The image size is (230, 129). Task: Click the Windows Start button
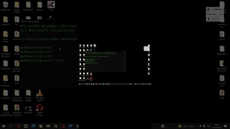[4, 126]
